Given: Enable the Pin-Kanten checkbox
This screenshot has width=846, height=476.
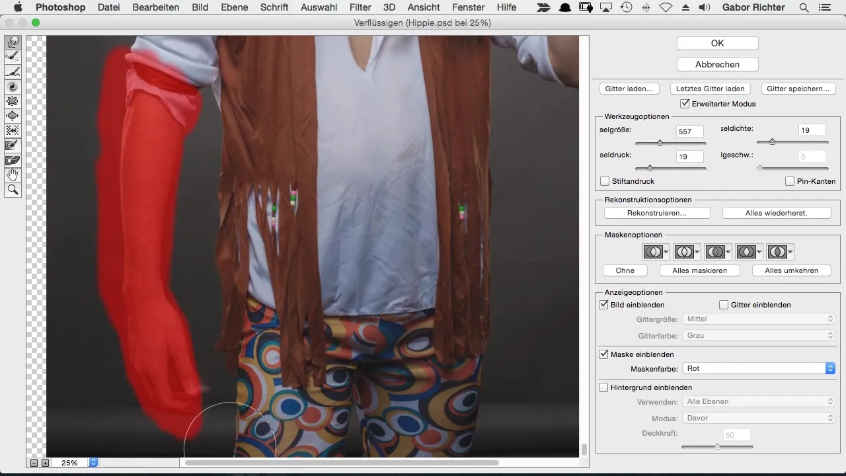Looking at the screenshot, I should pyautogui.click(x=790, y=181).
